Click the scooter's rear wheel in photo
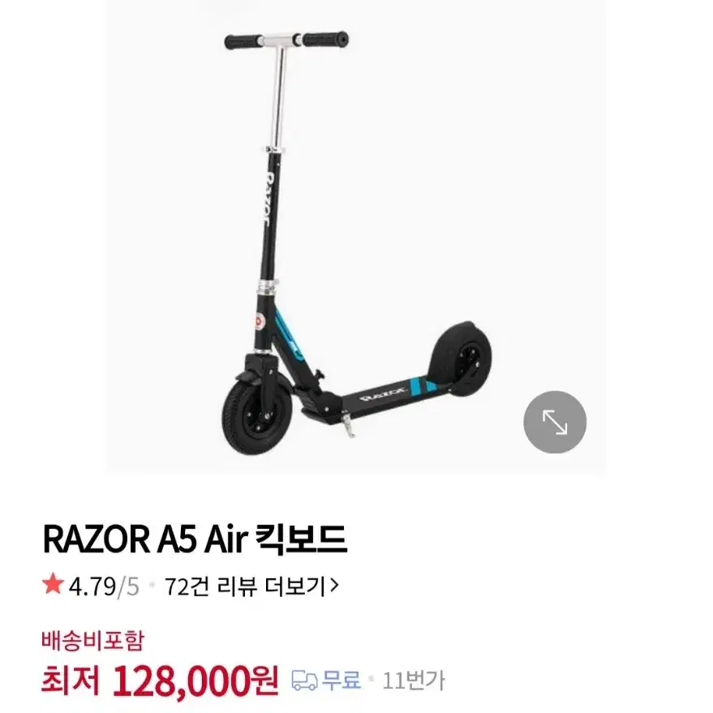713x713 pixels. point(460,358)
